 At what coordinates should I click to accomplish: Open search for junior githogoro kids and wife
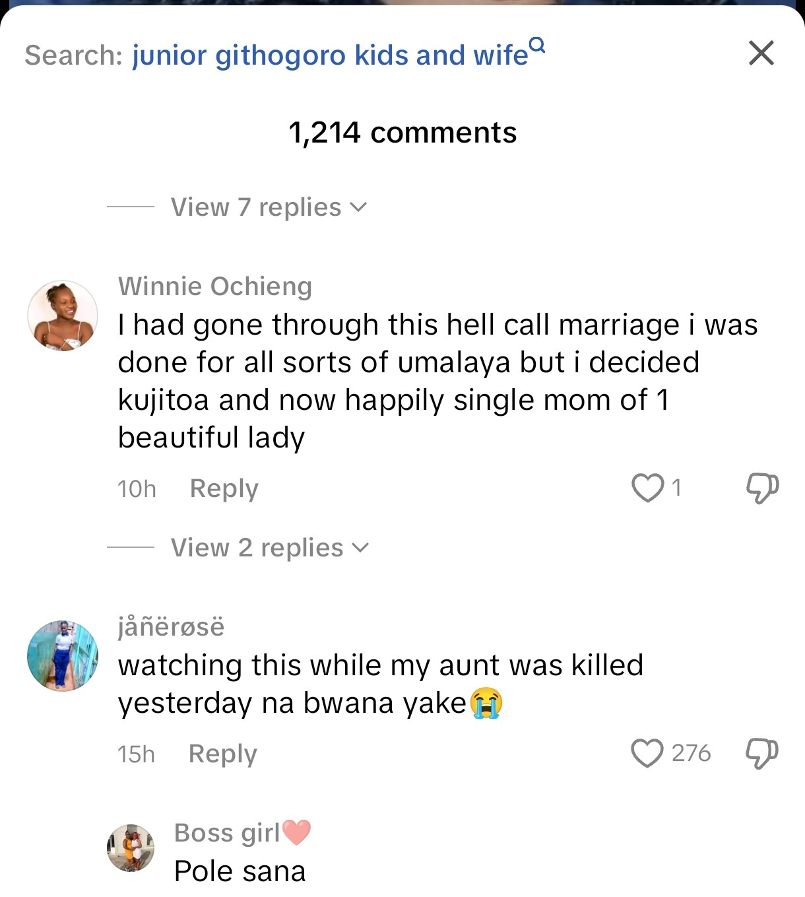tap(330, 55)
